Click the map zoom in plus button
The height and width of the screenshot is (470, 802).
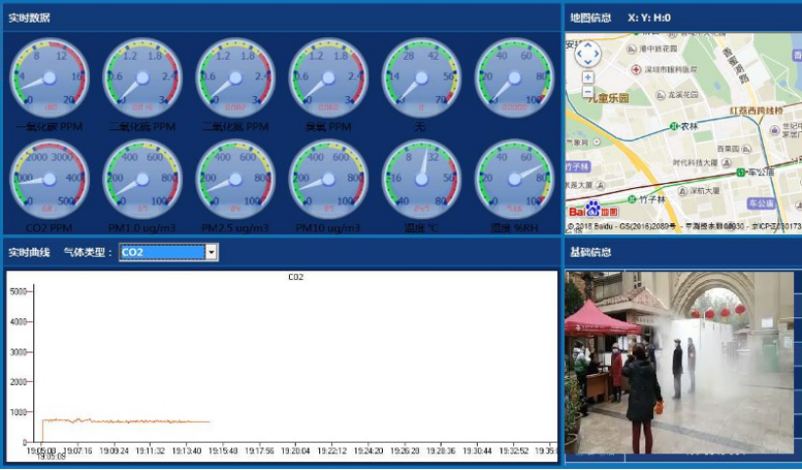tap(588, 76)
